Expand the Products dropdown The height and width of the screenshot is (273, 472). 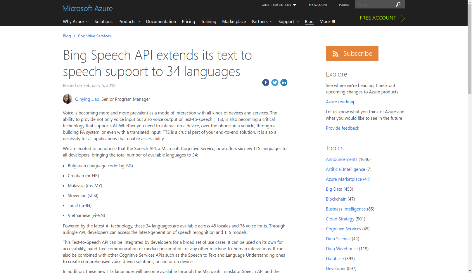pos(129,22)
